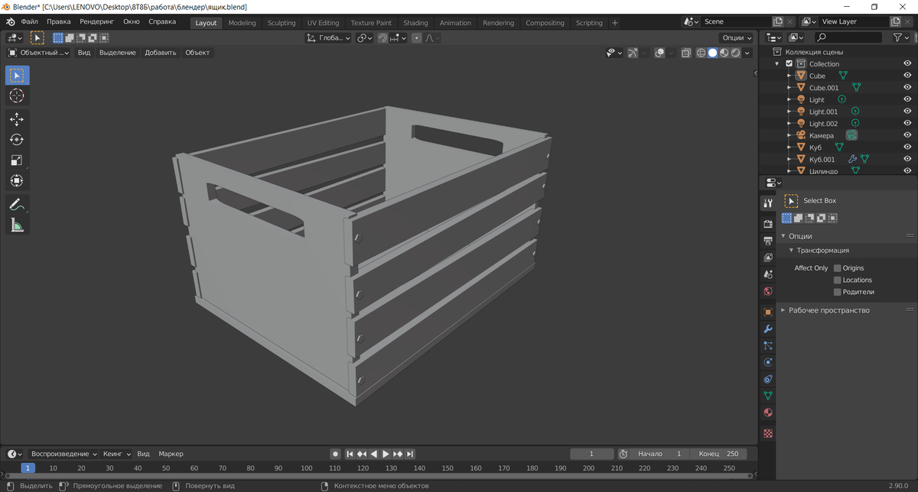Screen dimensions: 918x492
Task: Pick the Select Box tool in toolbar
Action: 17,75
